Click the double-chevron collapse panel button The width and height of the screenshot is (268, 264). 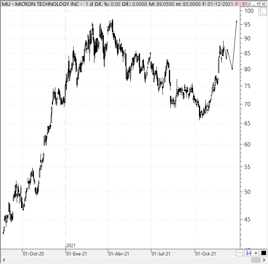[240, 253]
